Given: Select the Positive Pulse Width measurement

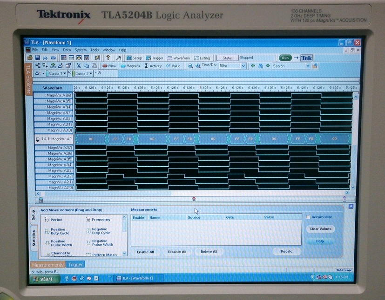Looking at the screenshot, I should [x=59, y=243].
